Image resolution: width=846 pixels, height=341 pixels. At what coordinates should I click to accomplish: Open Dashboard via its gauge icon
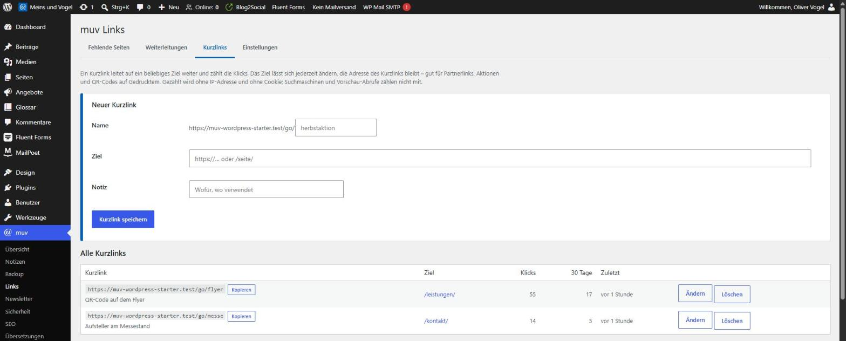(8, 27)
